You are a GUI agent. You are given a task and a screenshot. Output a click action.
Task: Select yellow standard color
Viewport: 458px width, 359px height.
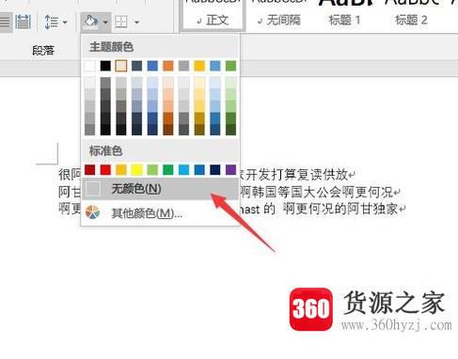point(136,170)
